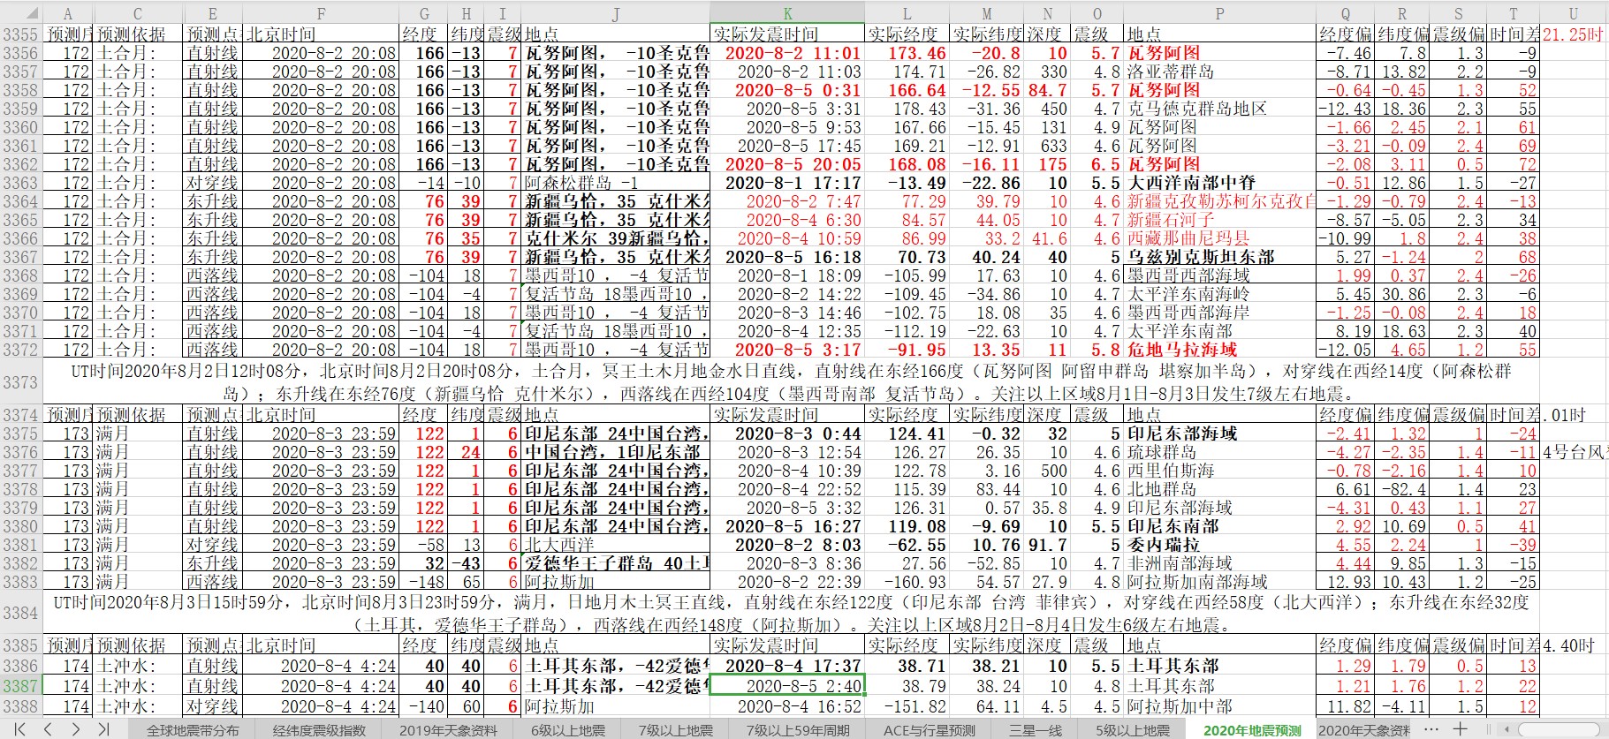Select the merged note starting UT时间2020年8月3日15时59分

[x=791, y=613]
